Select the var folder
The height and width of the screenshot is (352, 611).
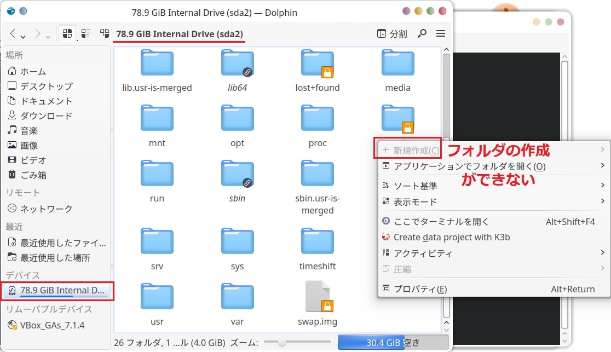(x=237, y=304)
